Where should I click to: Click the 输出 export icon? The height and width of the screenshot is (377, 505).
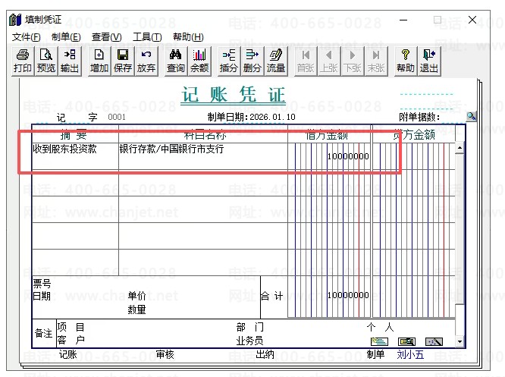tap(70, 61)
